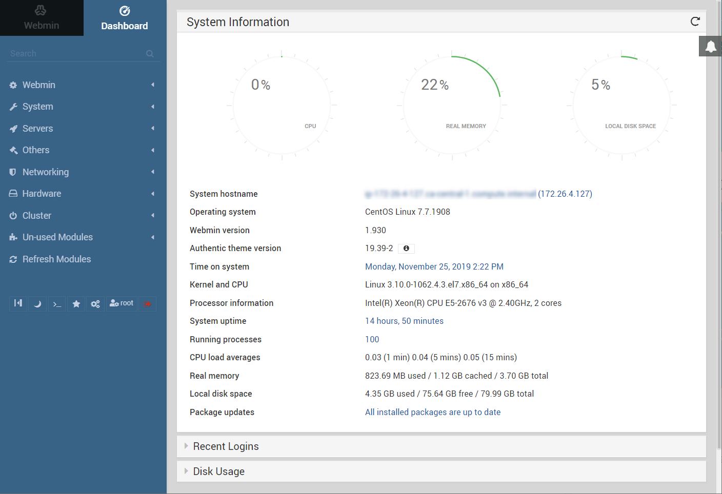The image size is (722, 494).
Task: Open running processes count 100
Action: (372, 339)
